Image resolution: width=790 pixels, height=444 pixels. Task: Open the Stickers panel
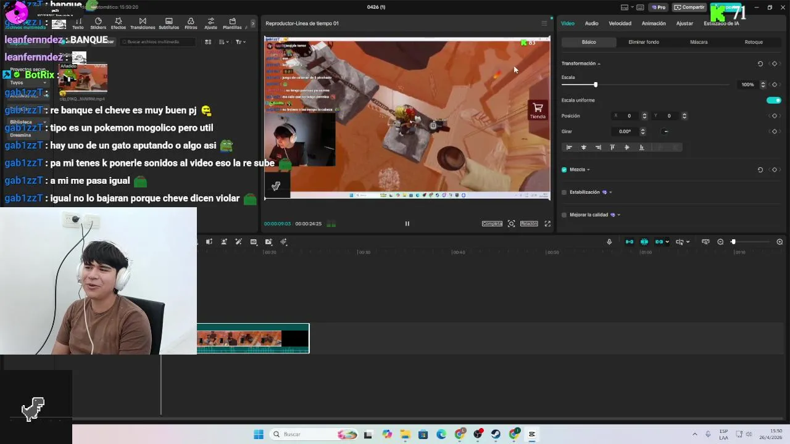(x=98, y=23)
